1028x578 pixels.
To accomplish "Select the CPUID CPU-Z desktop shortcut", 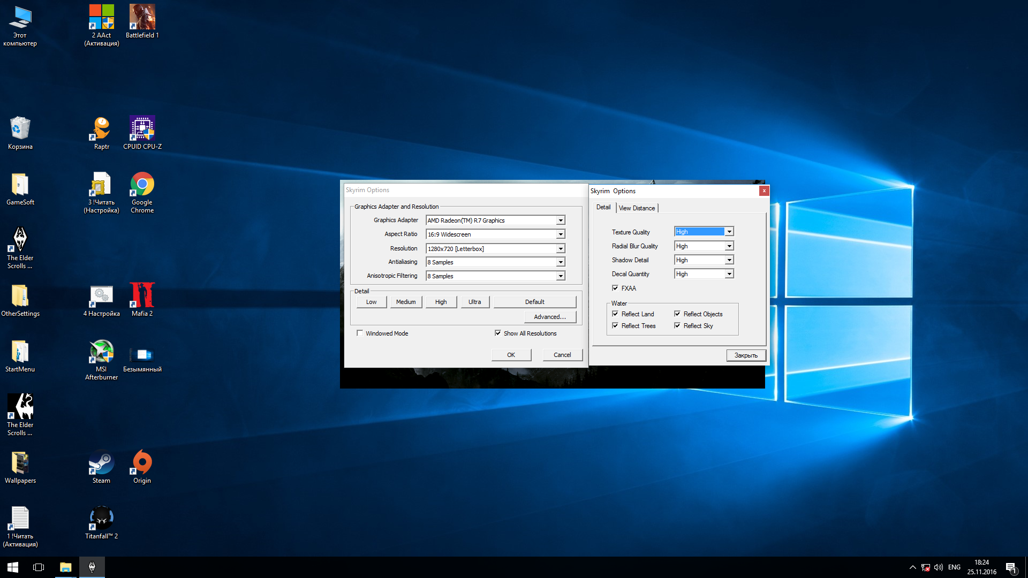I will point(142,133).
